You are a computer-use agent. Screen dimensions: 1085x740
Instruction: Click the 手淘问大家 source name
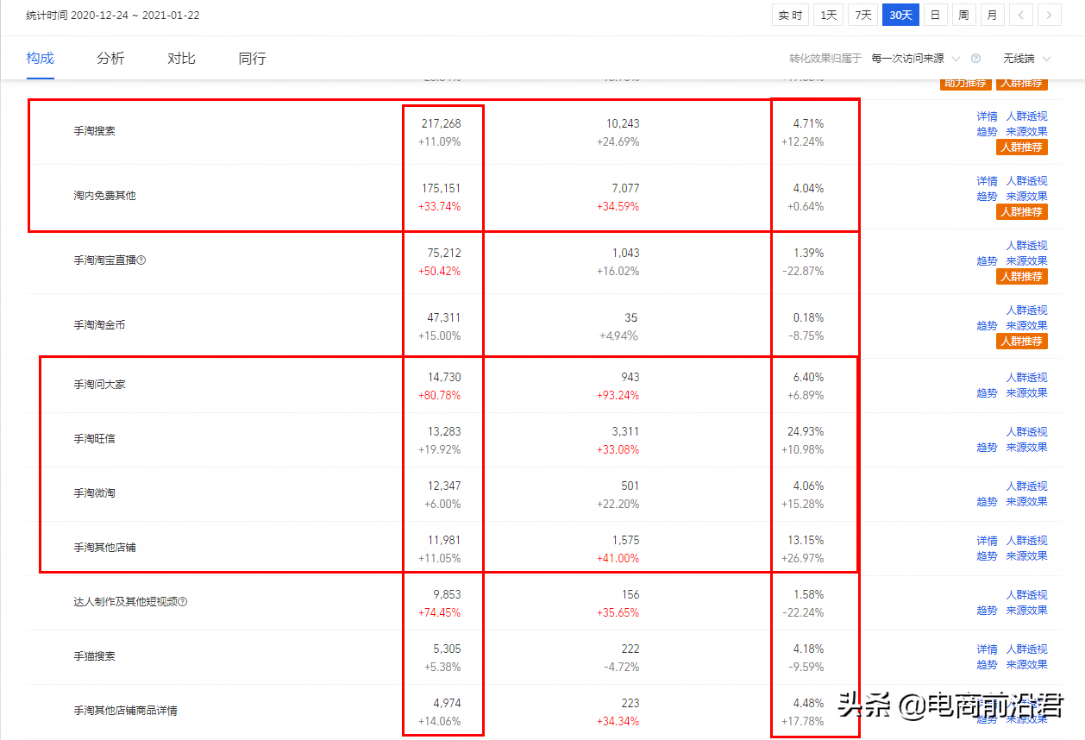tap(99, 385)
